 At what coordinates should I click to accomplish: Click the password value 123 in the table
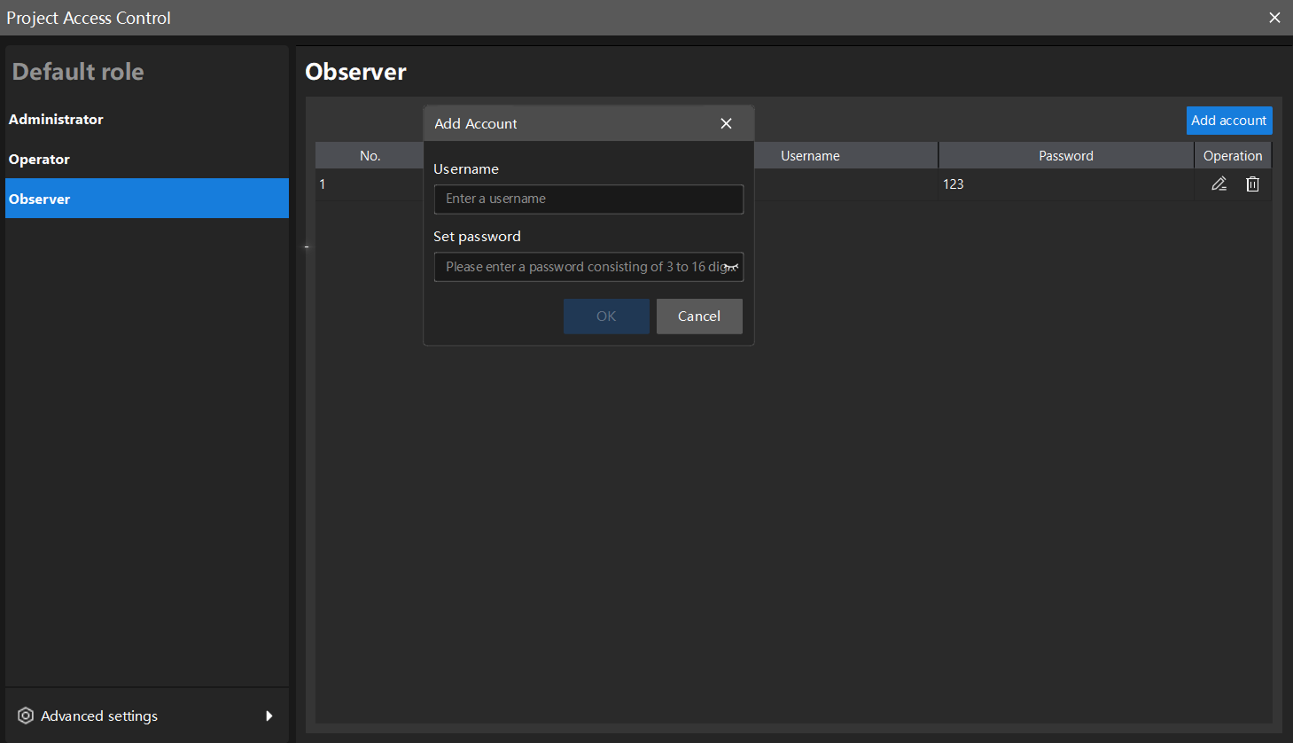point(954,184)
